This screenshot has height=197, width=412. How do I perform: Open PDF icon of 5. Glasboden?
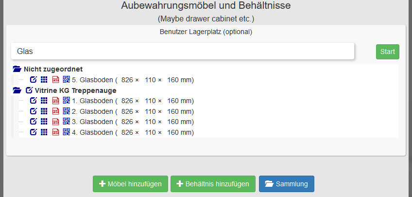55,80
